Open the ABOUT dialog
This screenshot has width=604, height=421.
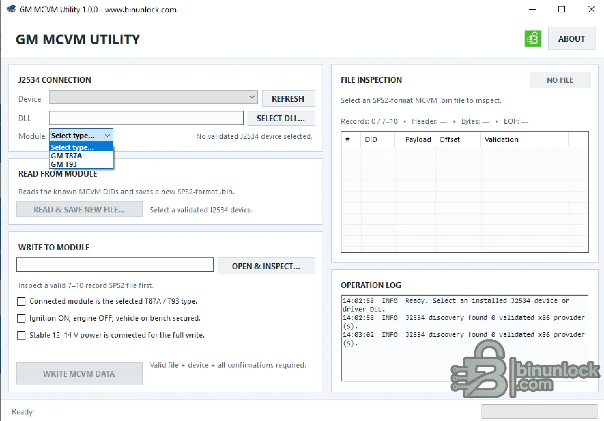572,38
